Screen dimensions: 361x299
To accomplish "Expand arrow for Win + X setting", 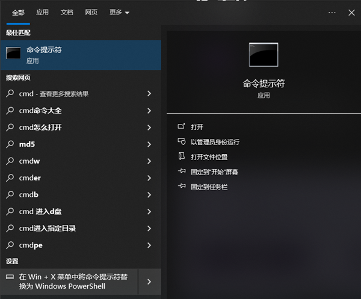I will (149, 282).
